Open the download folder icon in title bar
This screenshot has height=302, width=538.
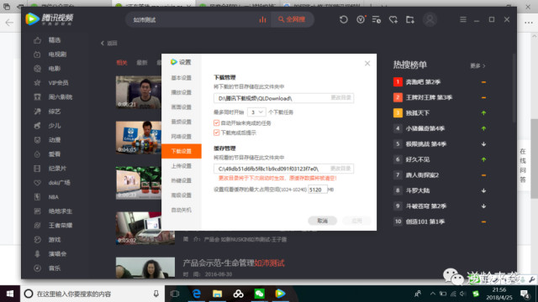pyautogui.click(x=410, y=19)
